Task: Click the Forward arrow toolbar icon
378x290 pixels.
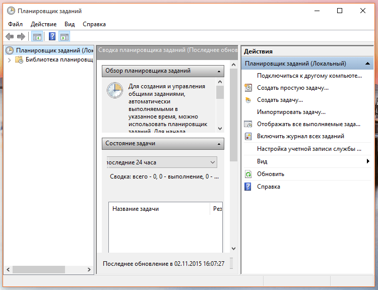Action: point(21,36)
